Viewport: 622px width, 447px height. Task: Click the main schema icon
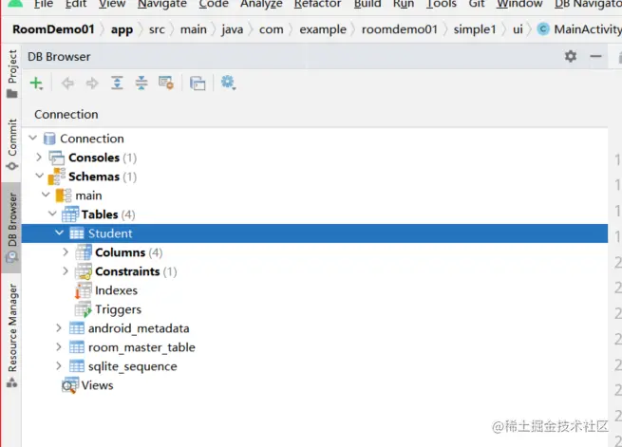tap(64, 196)
